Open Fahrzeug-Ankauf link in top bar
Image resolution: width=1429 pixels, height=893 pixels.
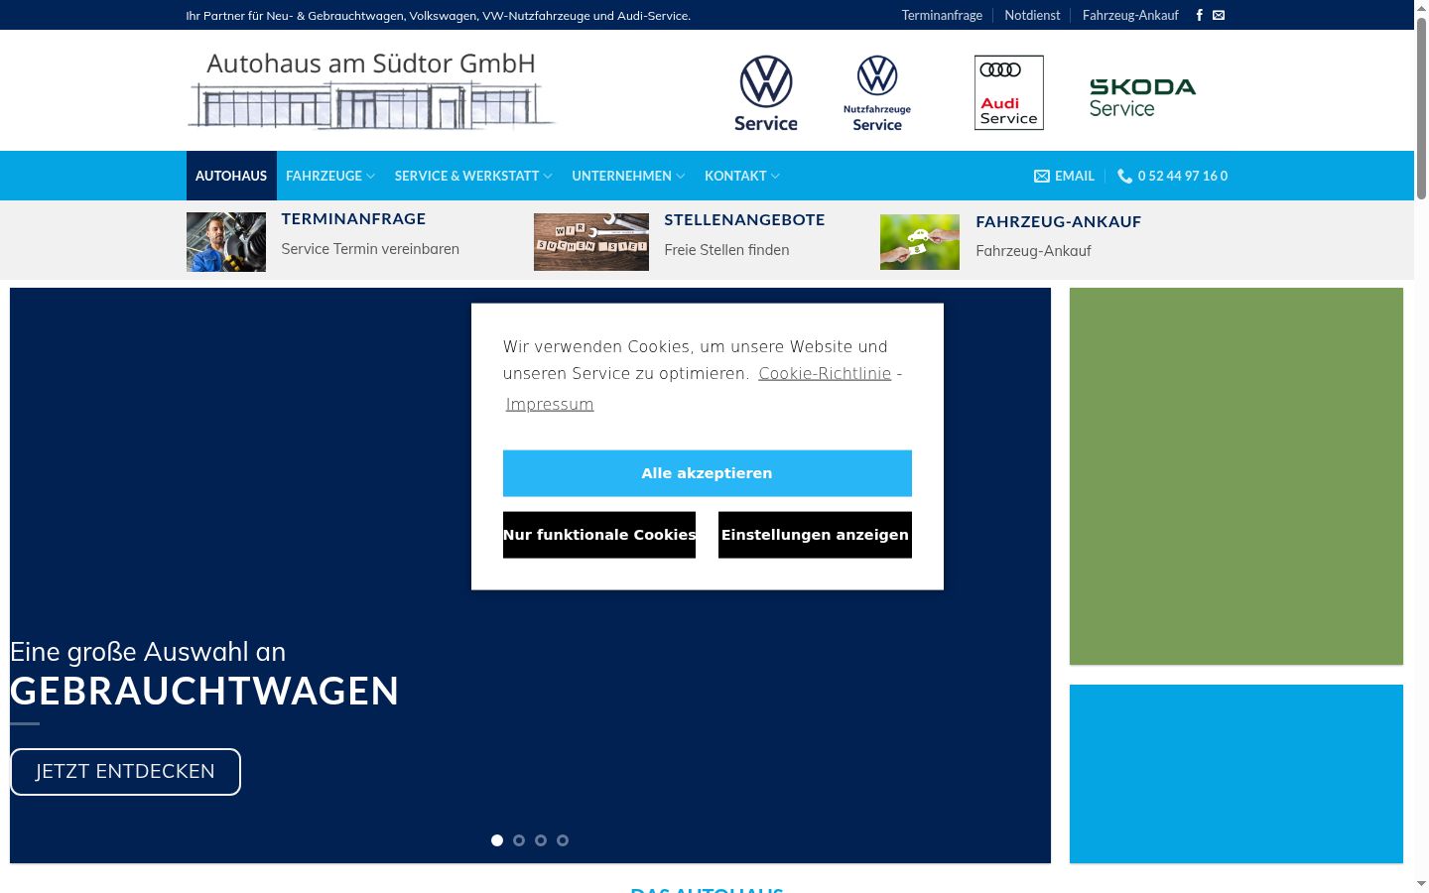[x=1130, y=15]
